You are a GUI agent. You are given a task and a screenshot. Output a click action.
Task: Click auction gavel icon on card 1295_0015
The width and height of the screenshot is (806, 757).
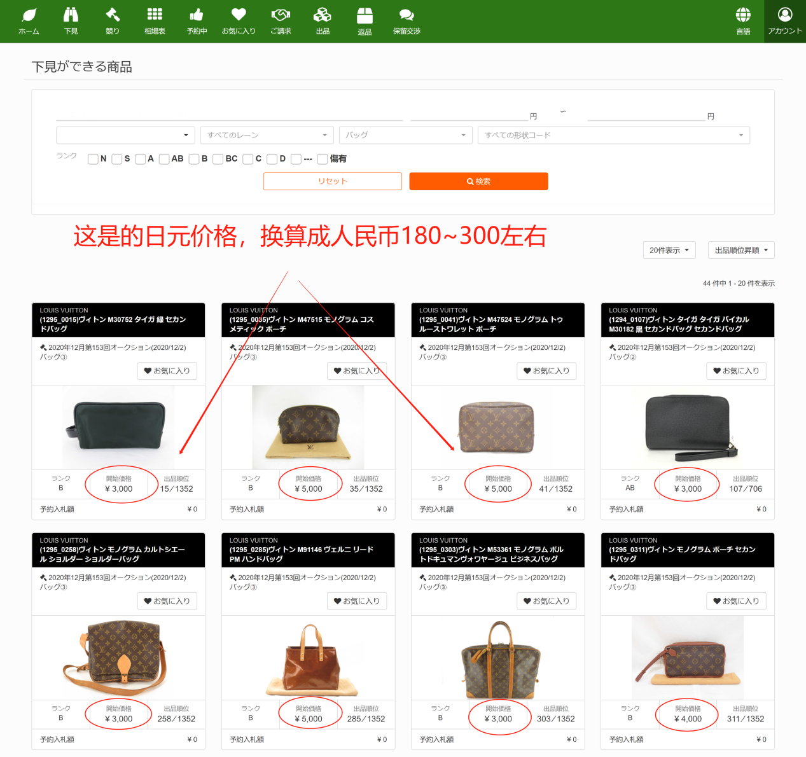click(43, 347)
